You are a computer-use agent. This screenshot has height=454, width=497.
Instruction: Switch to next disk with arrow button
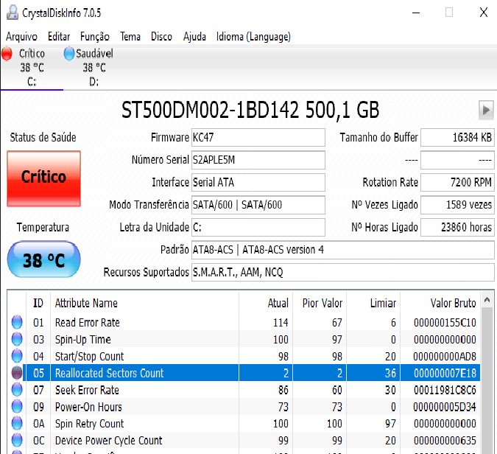(x=486, y=110)
